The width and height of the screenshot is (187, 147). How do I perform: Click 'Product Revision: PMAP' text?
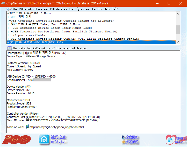coord(21,107)
